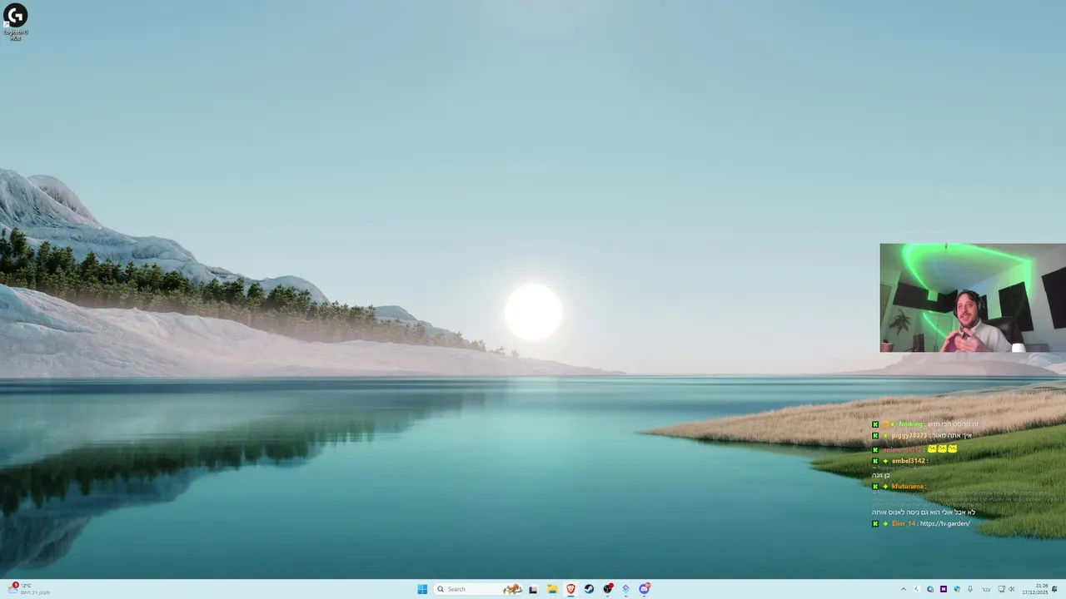This screenshot has height=599, width=1066.
Task: Click the kfuturama username in chat
Action: (x=908, y=487)
